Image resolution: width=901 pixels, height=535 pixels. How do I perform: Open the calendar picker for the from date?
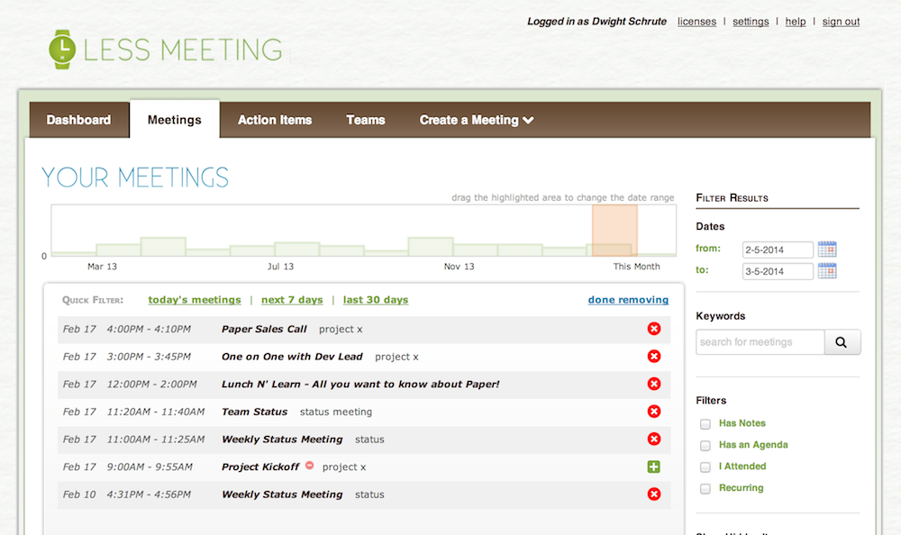(827, 249)
